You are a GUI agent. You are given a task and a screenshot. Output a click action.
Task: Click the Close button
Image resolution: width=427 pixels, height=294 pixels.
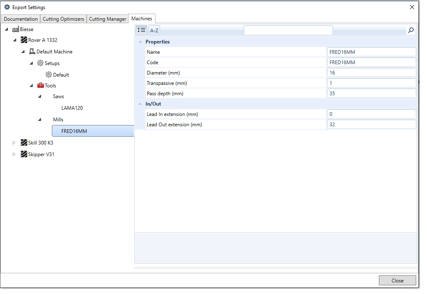397,280
